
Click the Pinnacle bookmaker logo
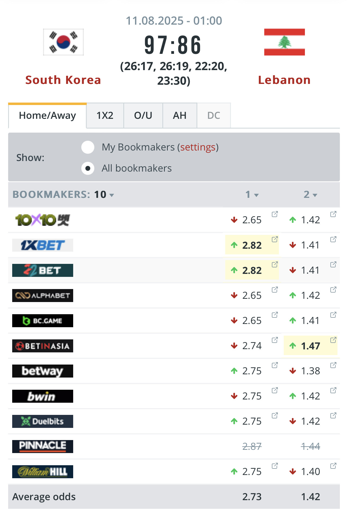[x=43, y=447]
